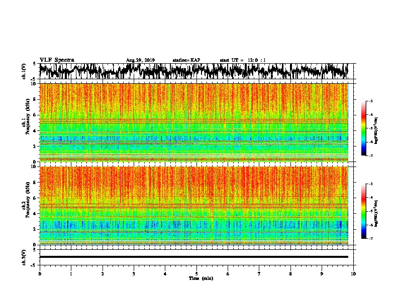Click the "3" tick on the time axis
This screenshot has height=307, width=398.
tap(134, 274)
